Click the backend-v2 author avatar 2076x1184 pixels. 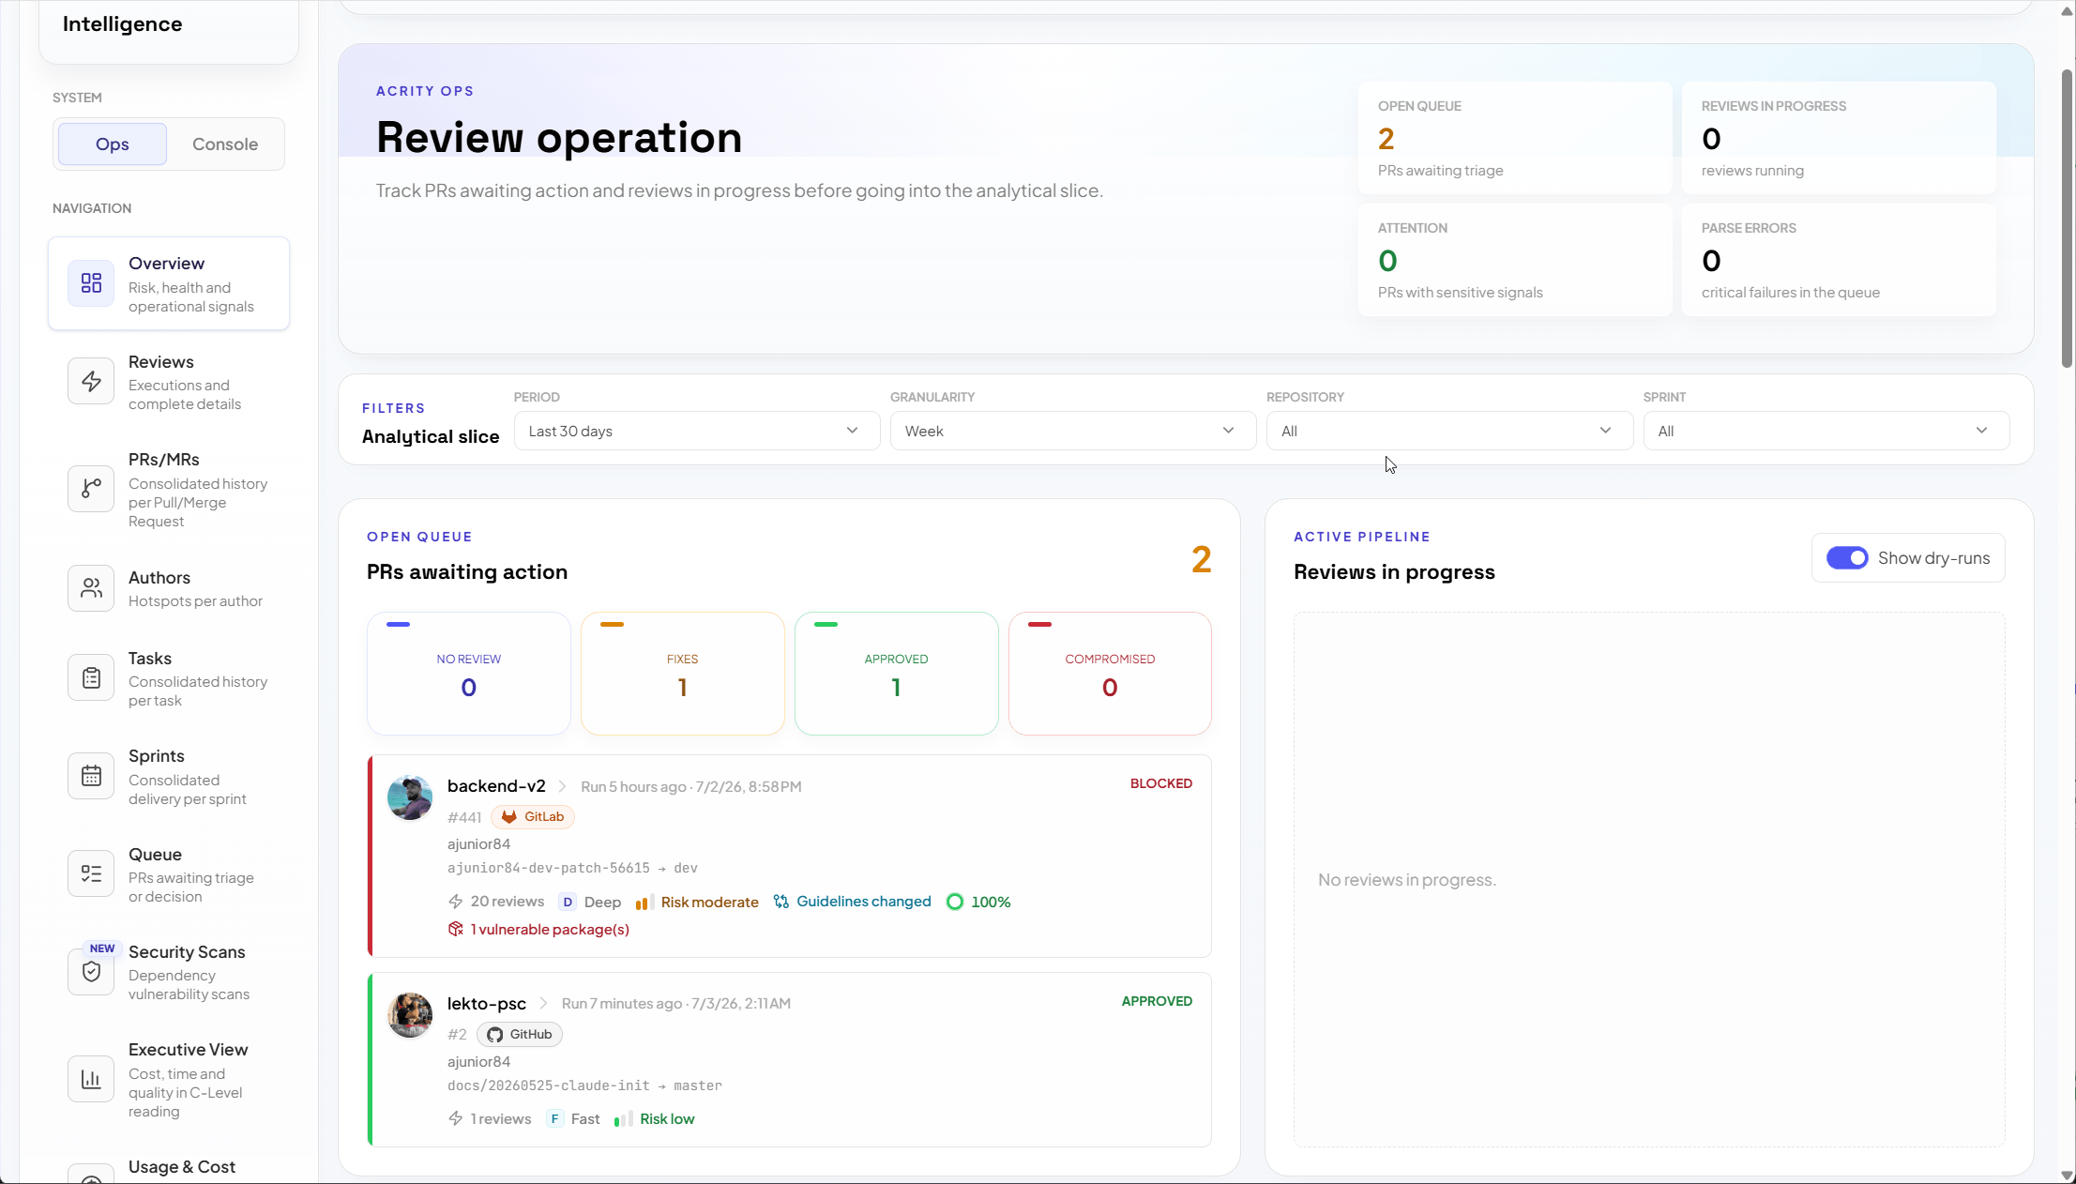(410, 797)
